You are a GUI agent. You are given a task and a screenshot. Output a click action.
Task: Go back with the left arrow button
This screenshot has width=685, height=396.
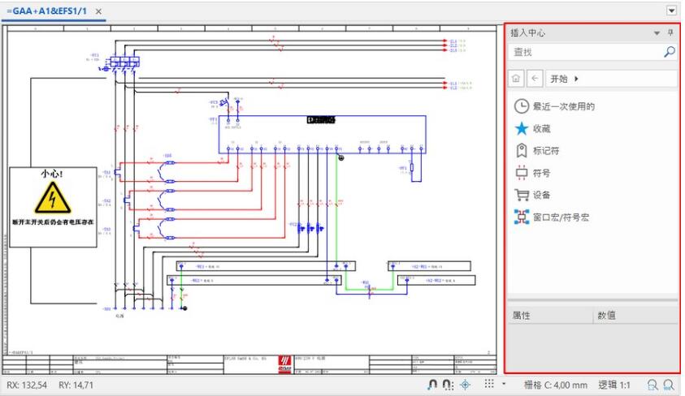pyautogui.click(x=535, y=79)
